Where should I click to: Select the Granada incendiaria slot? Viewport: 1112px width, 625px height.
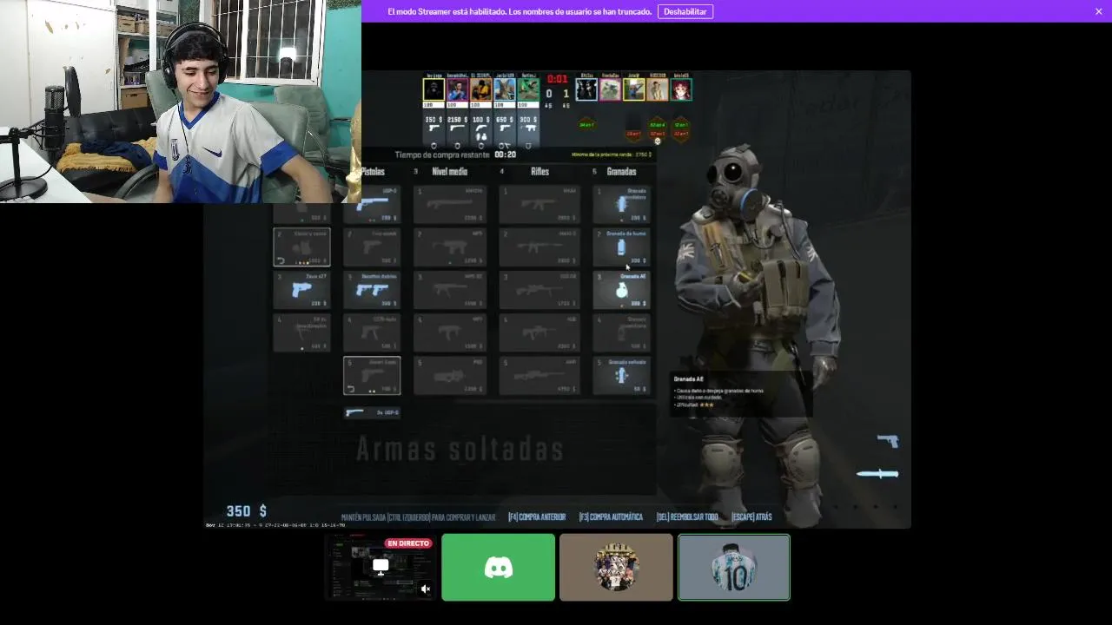click(x=621, y=332)
